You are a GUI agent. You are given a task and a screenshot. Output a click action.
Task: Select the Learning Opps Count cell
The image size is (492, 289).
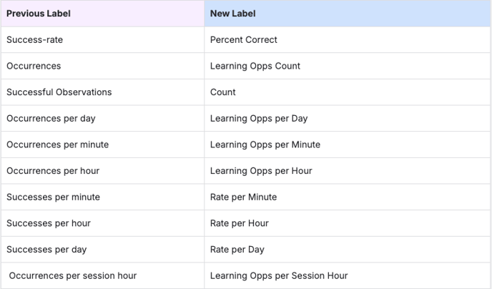pyautogui.click(x=255, y=66)
